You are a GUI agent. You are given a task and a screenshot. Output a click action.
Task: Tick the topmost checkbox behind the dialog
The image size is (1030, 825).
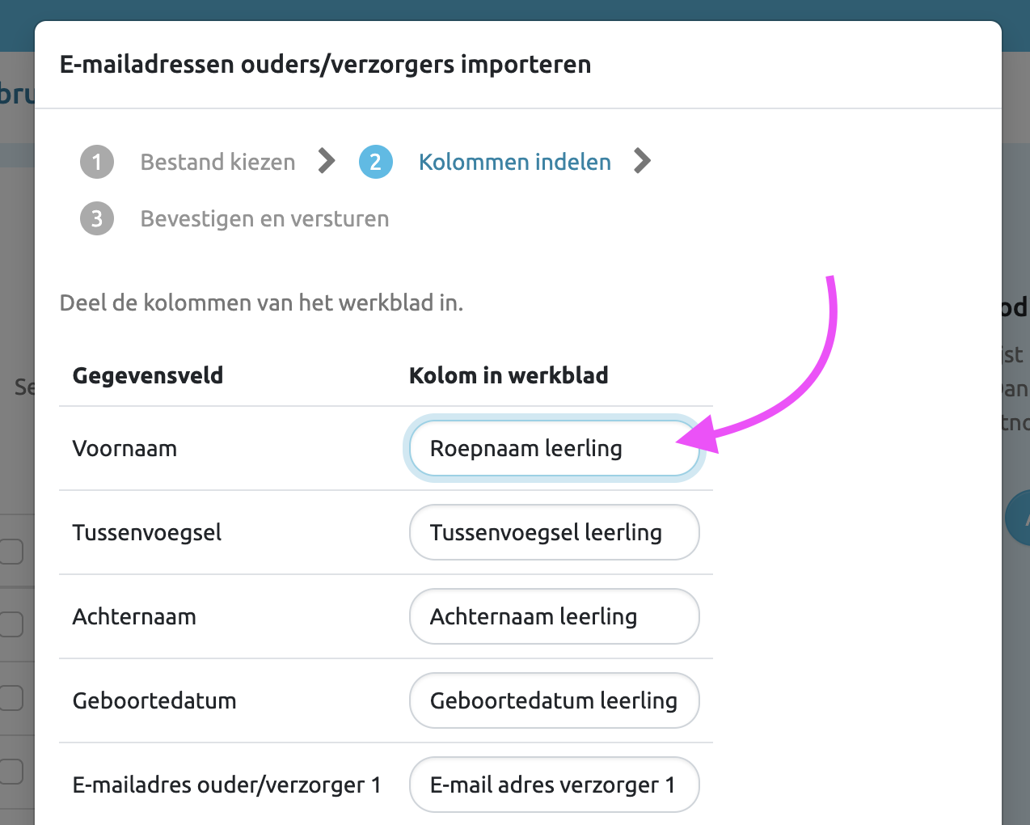(x=11, y=552)
